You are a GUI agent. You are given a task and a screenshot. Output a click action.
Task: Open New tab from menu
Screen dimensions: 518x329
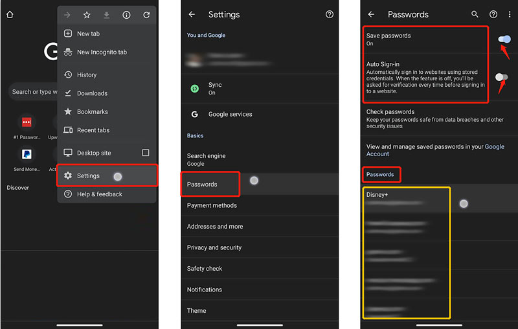point(107,34)
